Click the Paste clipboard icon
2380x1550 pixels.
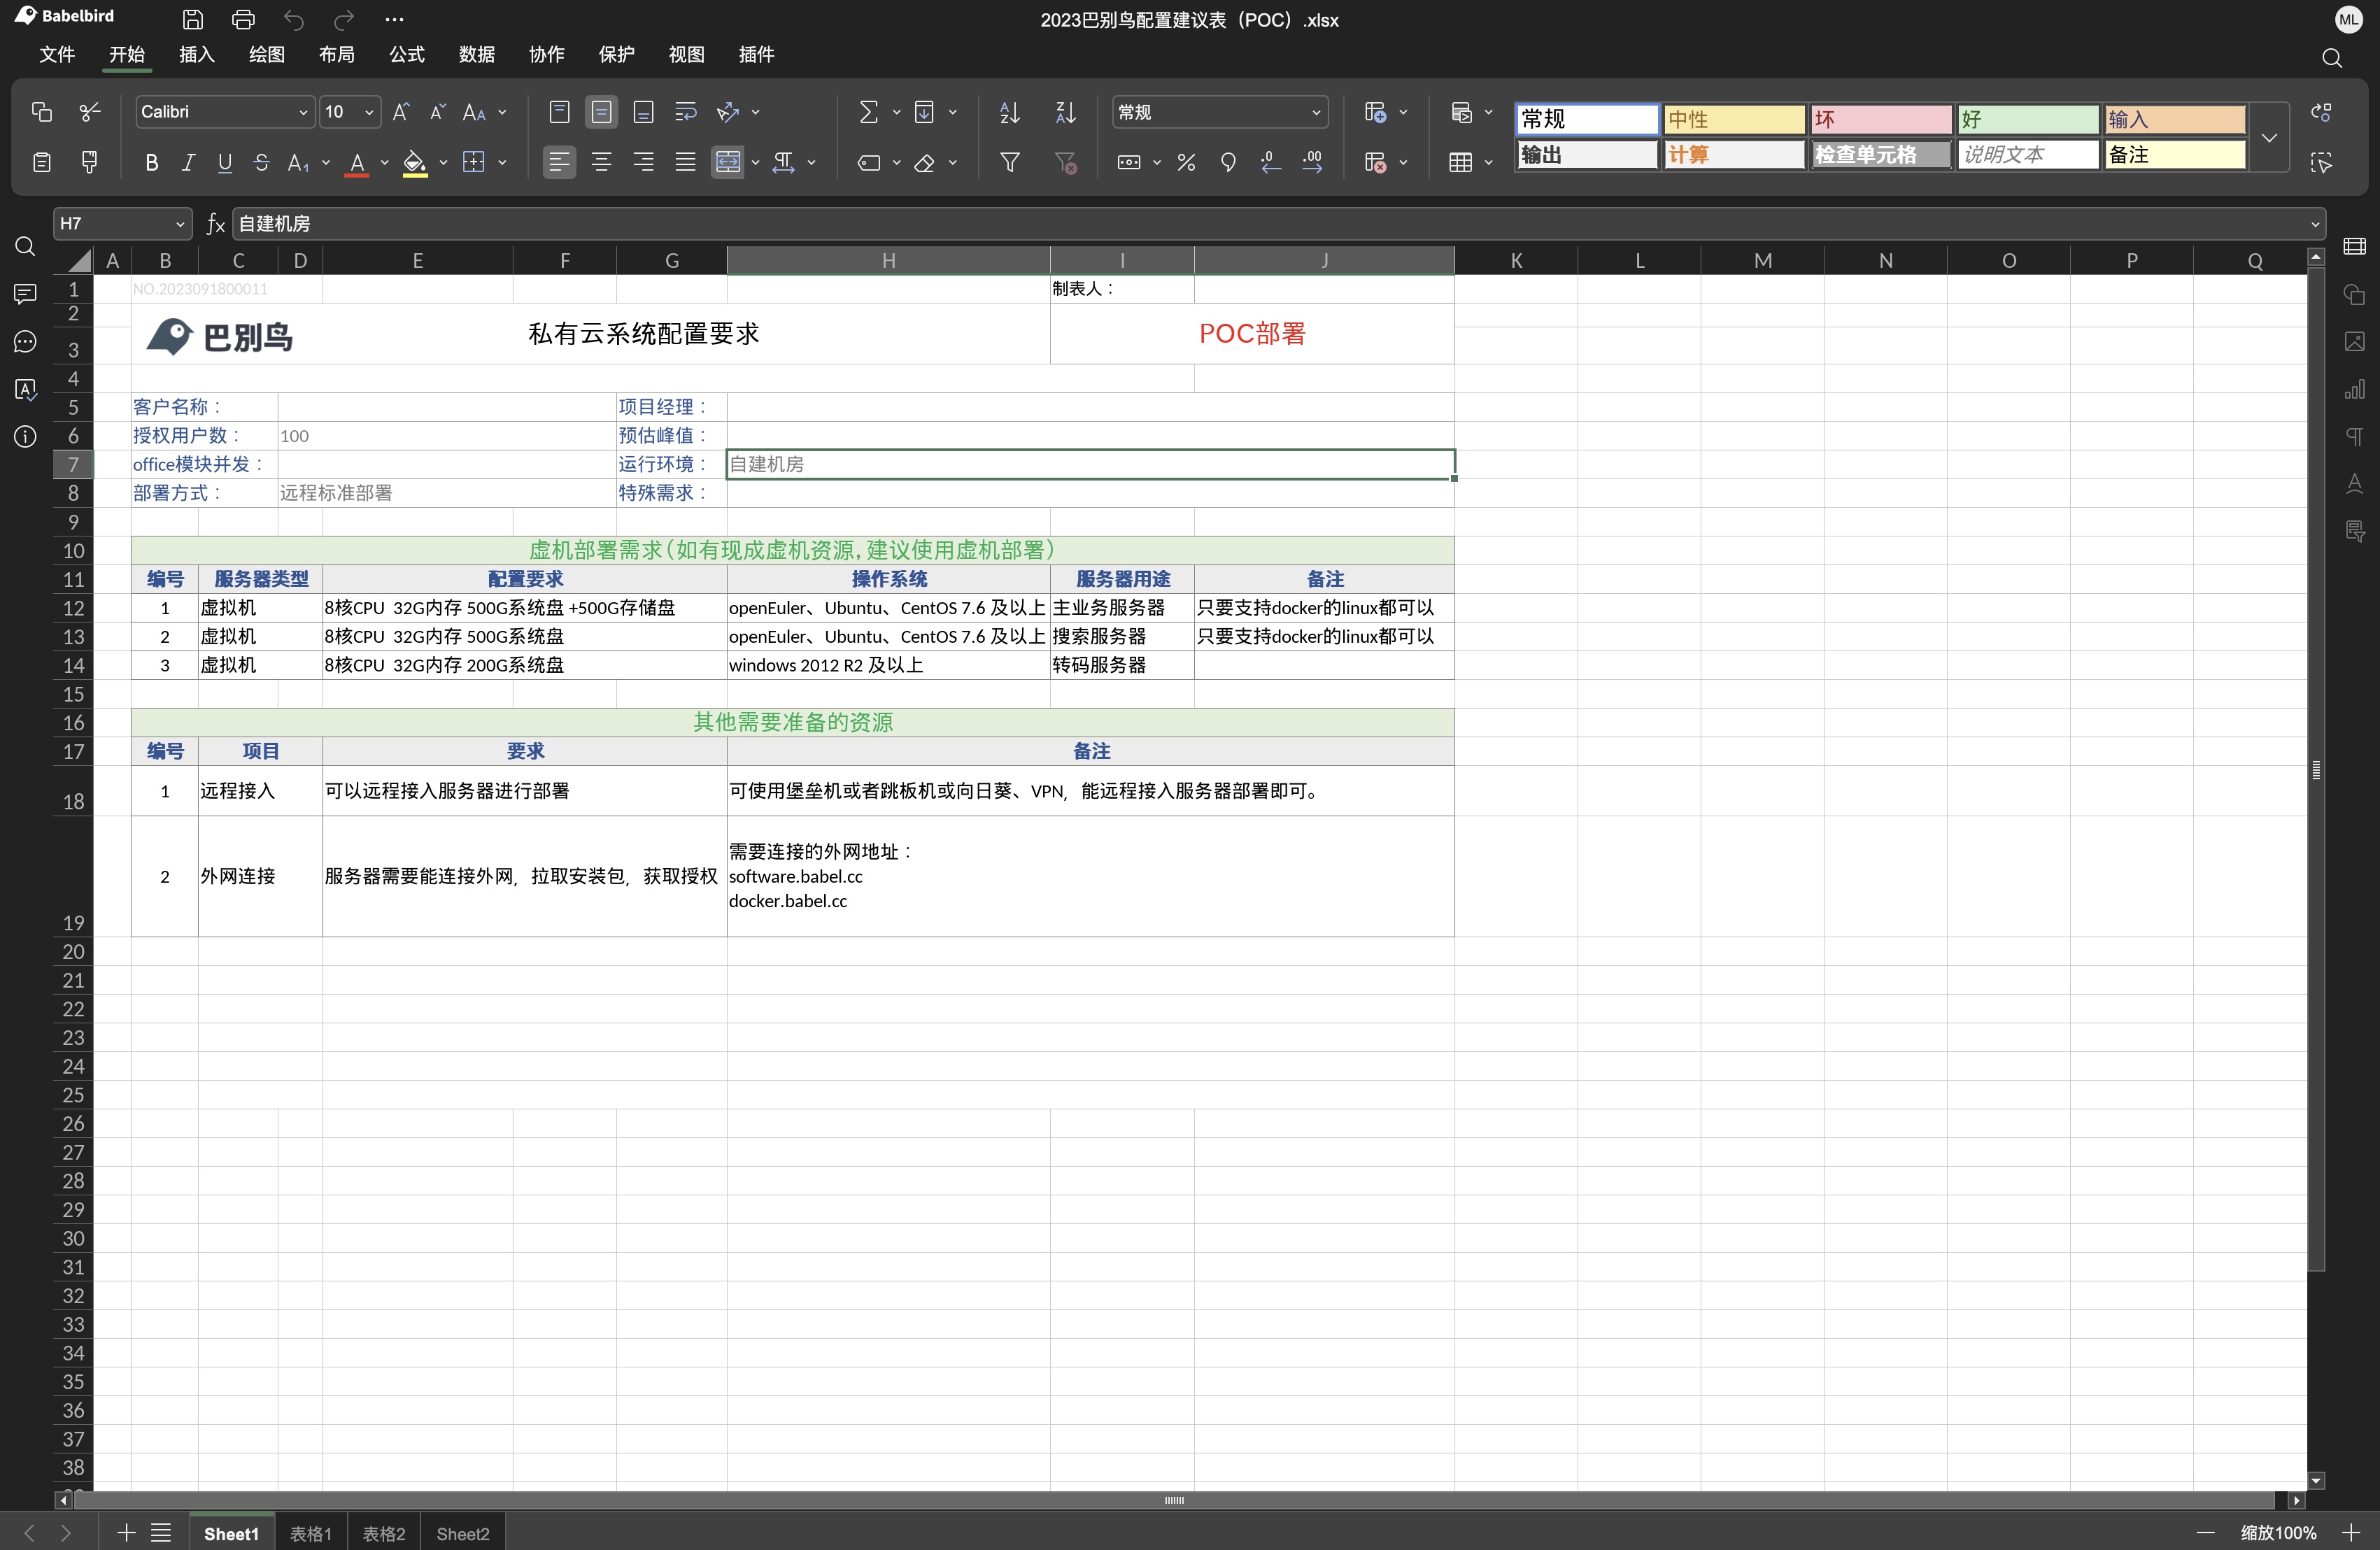click(41, 162)
